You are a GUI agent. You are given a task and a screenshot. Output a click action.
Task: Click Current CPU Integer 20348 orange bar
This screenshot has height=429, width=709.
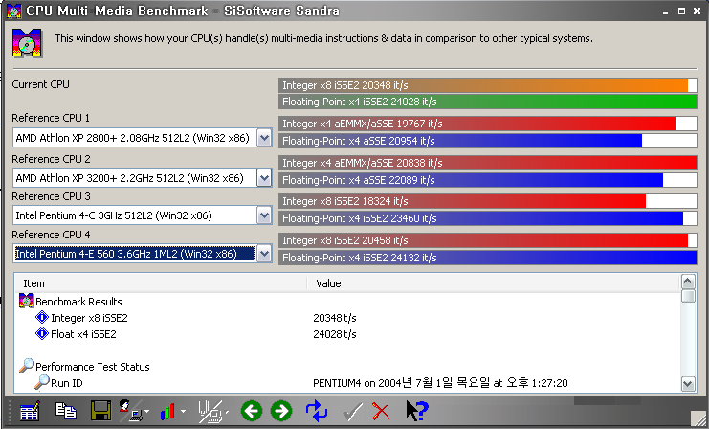(x=487, y=85)
